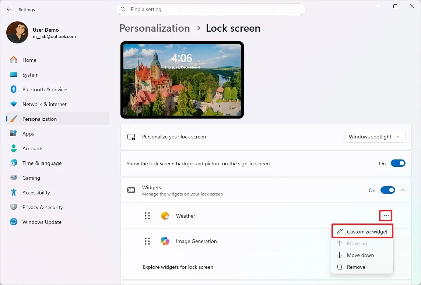The height and width of the screenshot is (285, 421).
Task: Toggle off lock screen background on sign-in screen
Action: coord(398,163)
